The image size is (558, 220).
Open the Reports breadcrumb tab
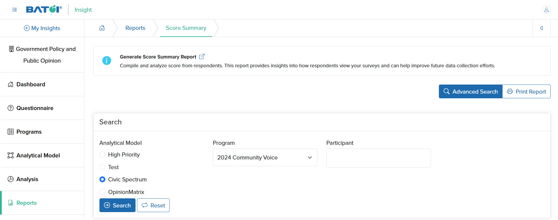coord(135,28)
